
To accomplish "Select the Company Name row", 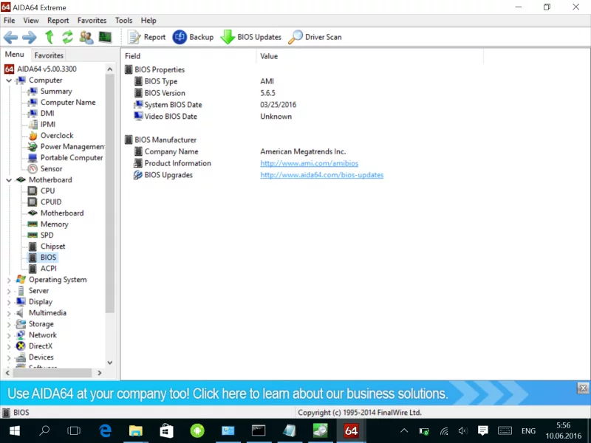I will point(171,151).
